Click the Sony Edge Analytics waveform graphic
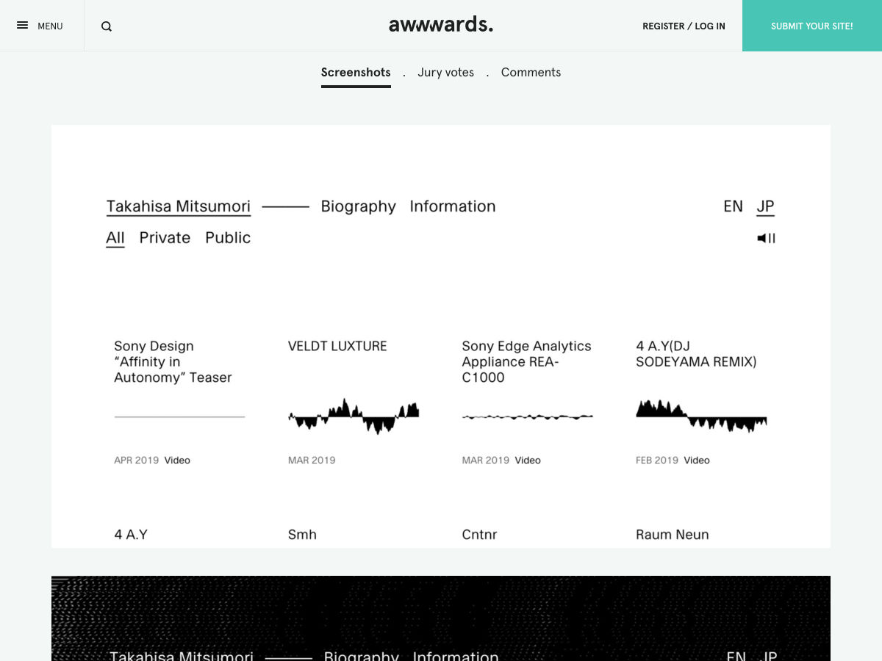882x661 pixels. (x=528, y=416)
